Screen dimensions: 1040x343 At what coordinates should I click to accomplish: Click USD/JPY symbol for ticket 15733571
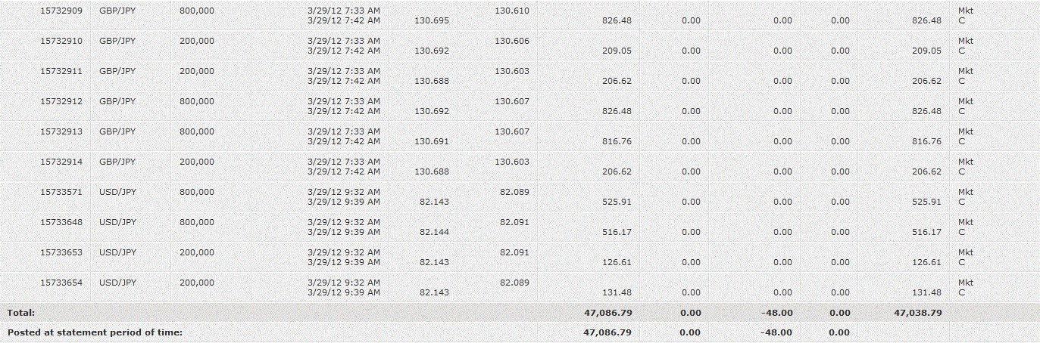tap(117, 192)
